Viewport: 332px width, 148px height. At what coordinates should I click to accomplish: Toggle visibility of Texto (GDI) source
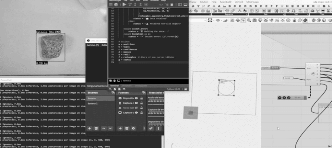click(x=136, y=108)
